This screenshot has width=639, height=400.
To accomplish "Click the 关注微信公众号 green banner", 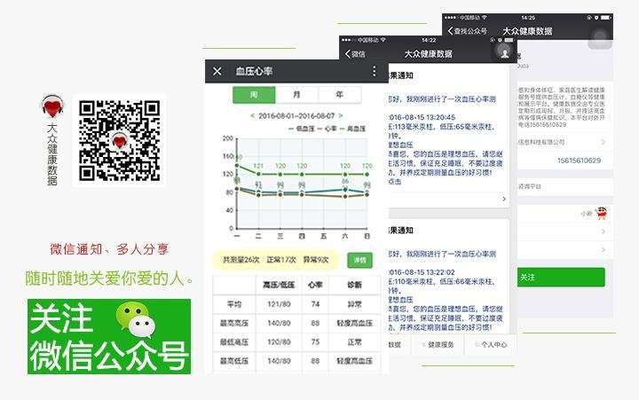I will point(109,336).
